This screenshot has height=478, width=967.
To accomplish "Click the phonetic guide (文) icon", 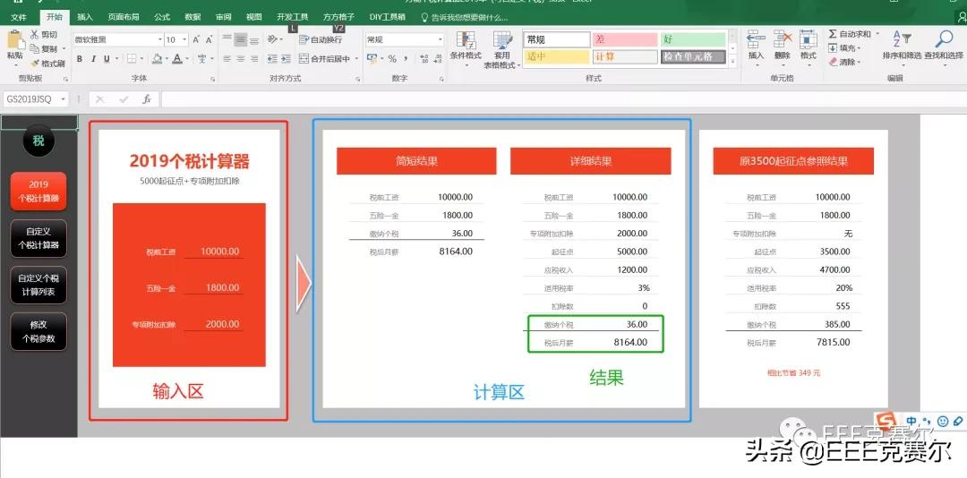I will pos(201,59).
